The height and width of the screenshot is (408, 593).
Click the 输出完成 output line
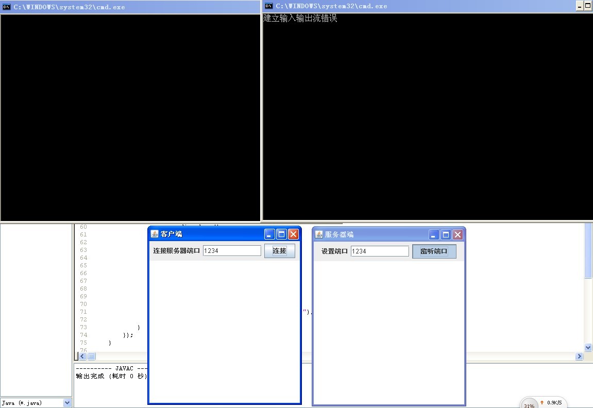(x=111, y=376)
